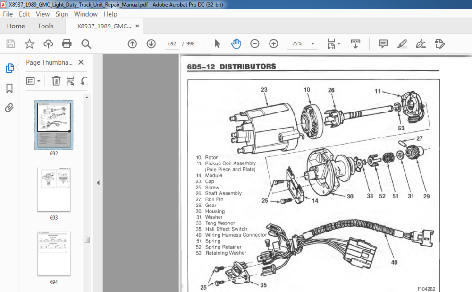Open the Sign menu
The image size is (472, 292).
point(62,14)
